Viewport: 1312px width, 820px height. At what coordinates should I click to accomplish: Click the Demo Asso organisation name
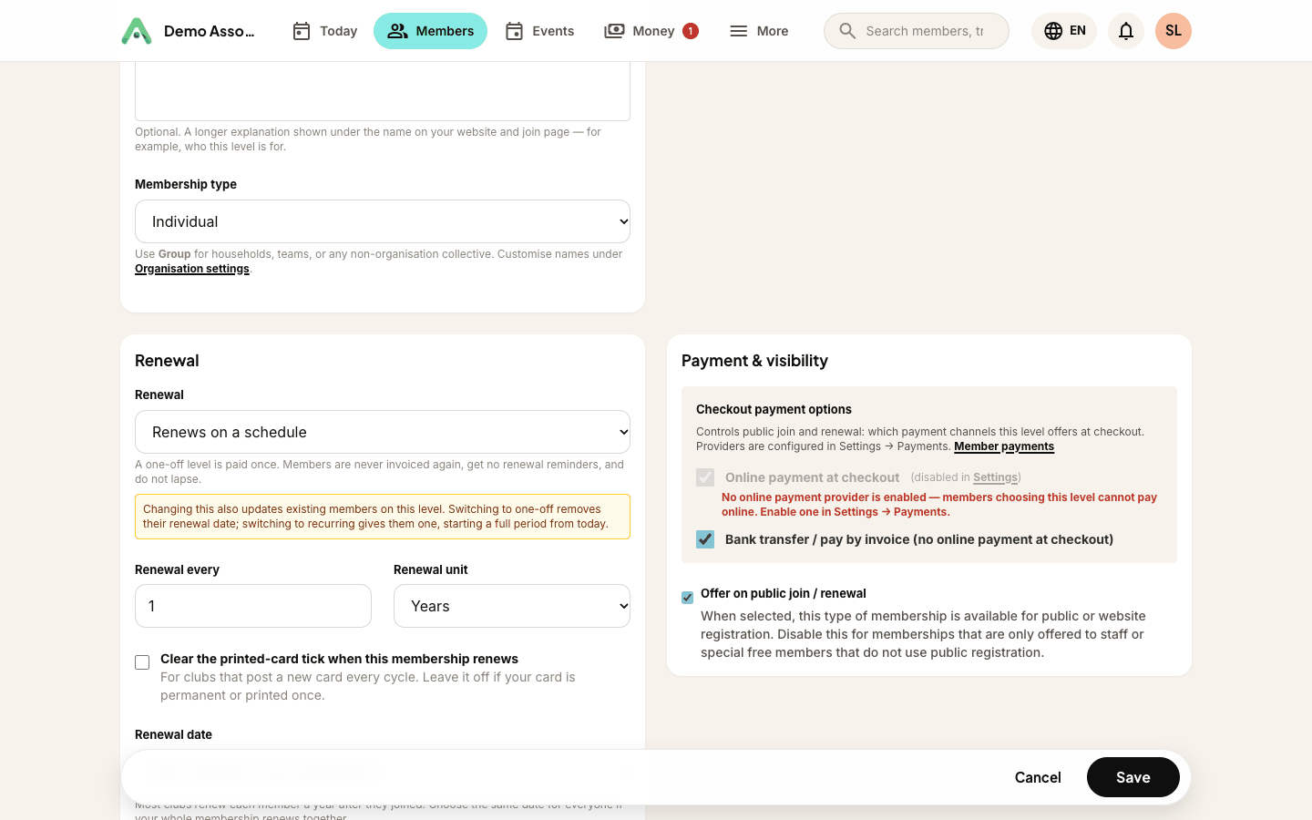coord(210,31)
